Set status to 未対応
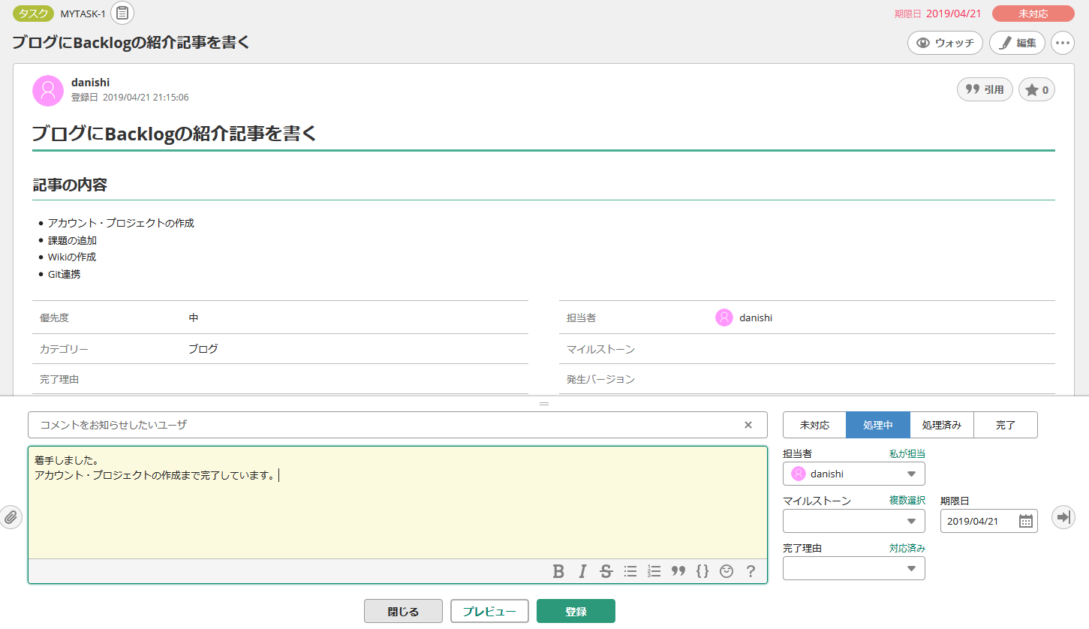Image resolution: width=1089 pixels, height=629 pixels. [814, 425]
